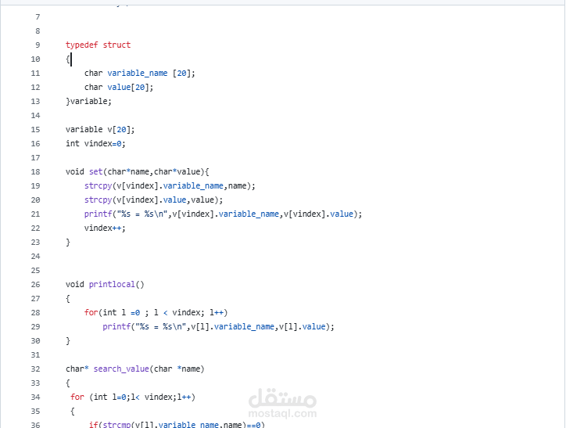Click the for loop on line 34

132,397
